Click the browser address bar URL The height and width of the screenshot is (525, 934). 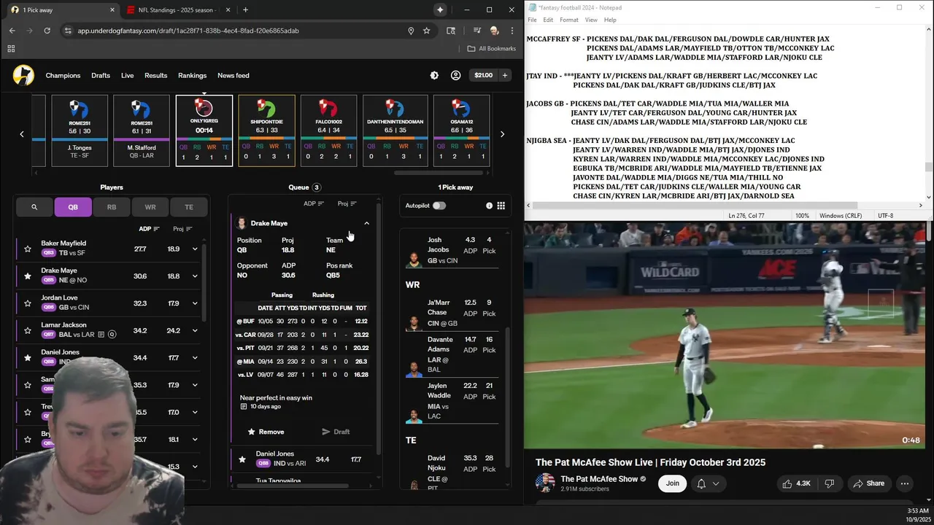pos(188,31)
